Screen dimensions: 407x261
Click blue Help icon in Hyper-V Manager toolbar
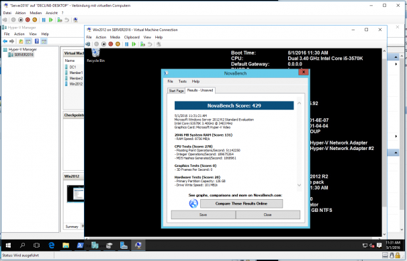tap(37, 41)
